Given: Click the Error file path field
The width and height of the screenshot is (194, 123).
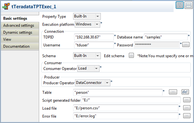Looking at the screenshot, I should pos(126,116).
